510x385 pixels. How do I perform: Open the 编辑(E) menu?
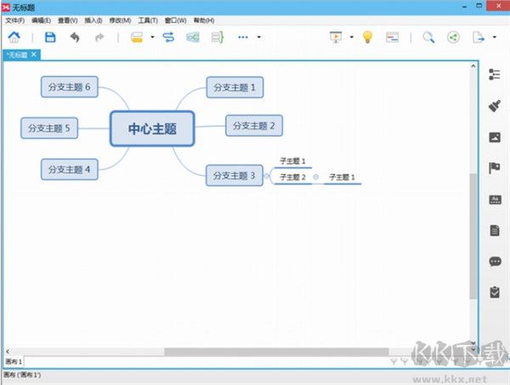point(41,20)
